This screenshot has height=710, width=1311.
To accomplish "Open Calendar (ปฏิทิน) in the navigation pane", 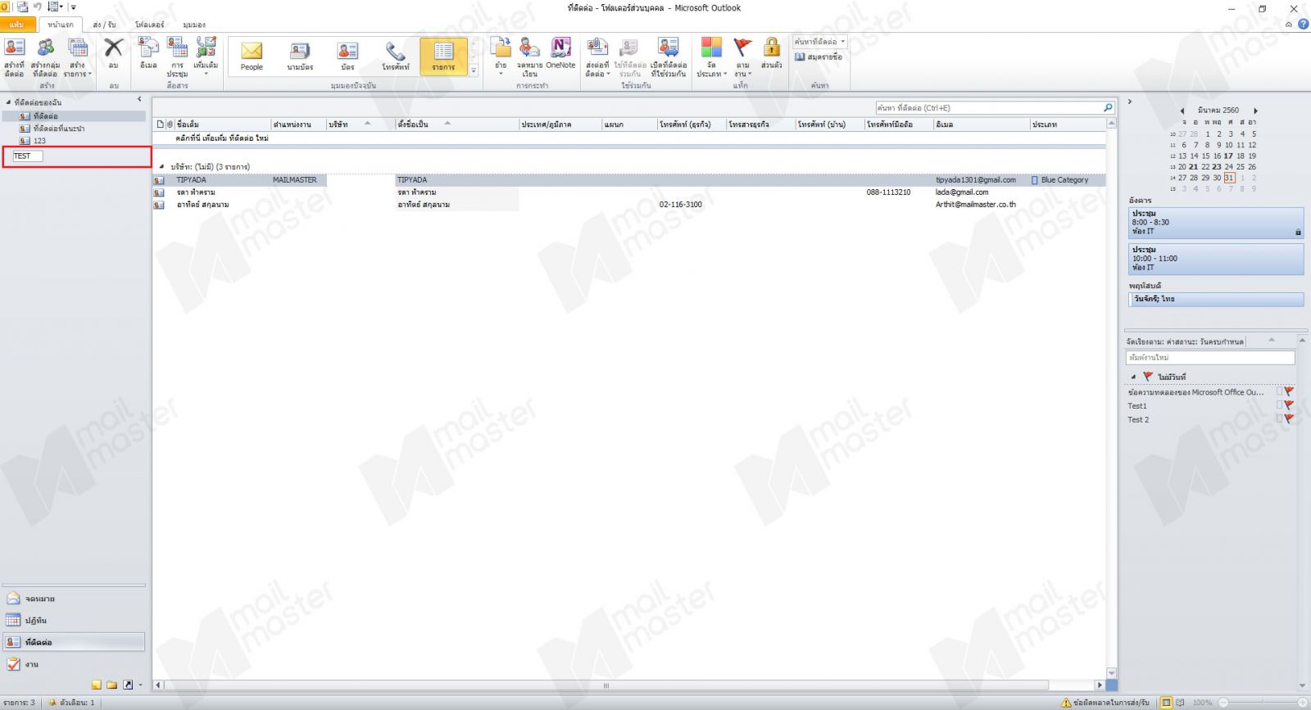I will (74, 621).
